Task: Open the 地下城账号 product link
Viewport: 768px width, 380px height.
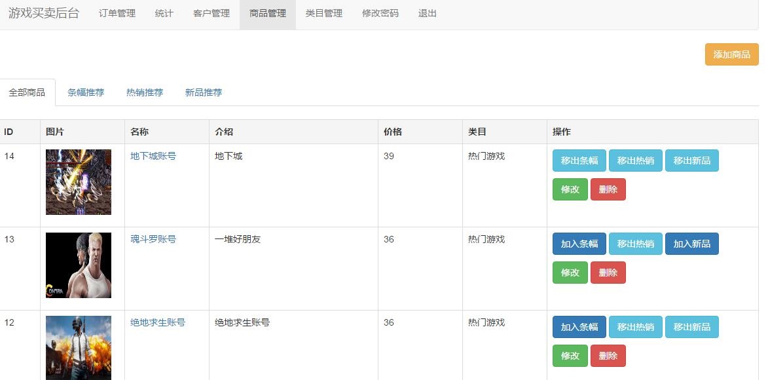Action: [153, 156]
